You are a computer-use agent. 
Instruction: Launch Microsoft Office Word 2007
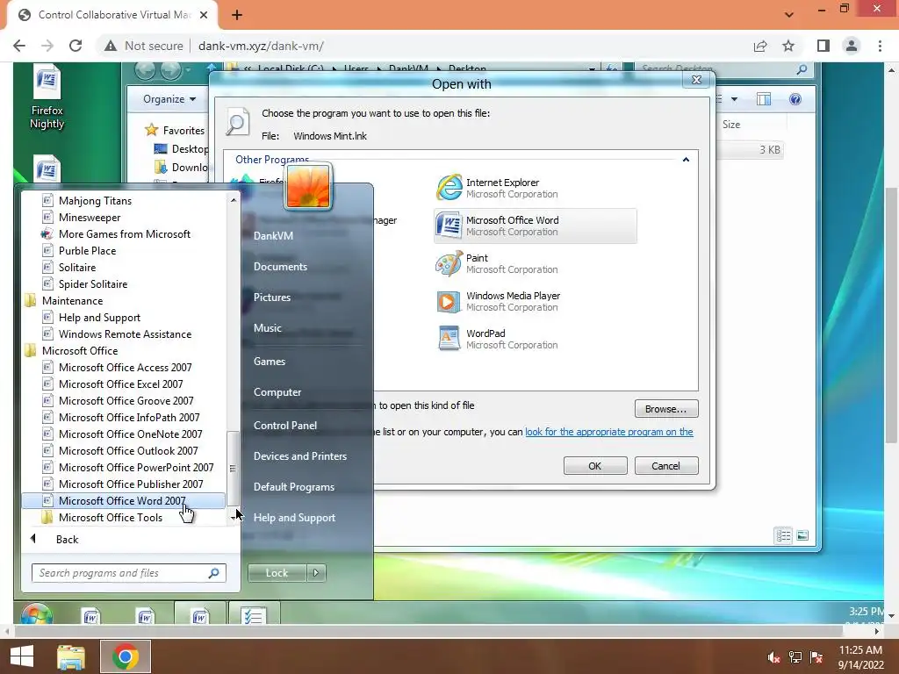123,501
